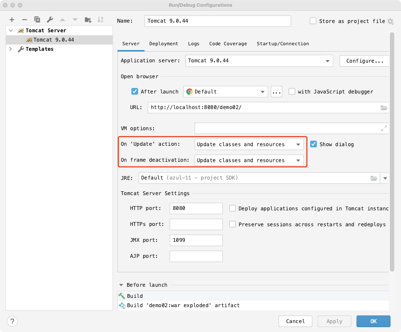Enable Store as project file checkbox

click(313, 21)
